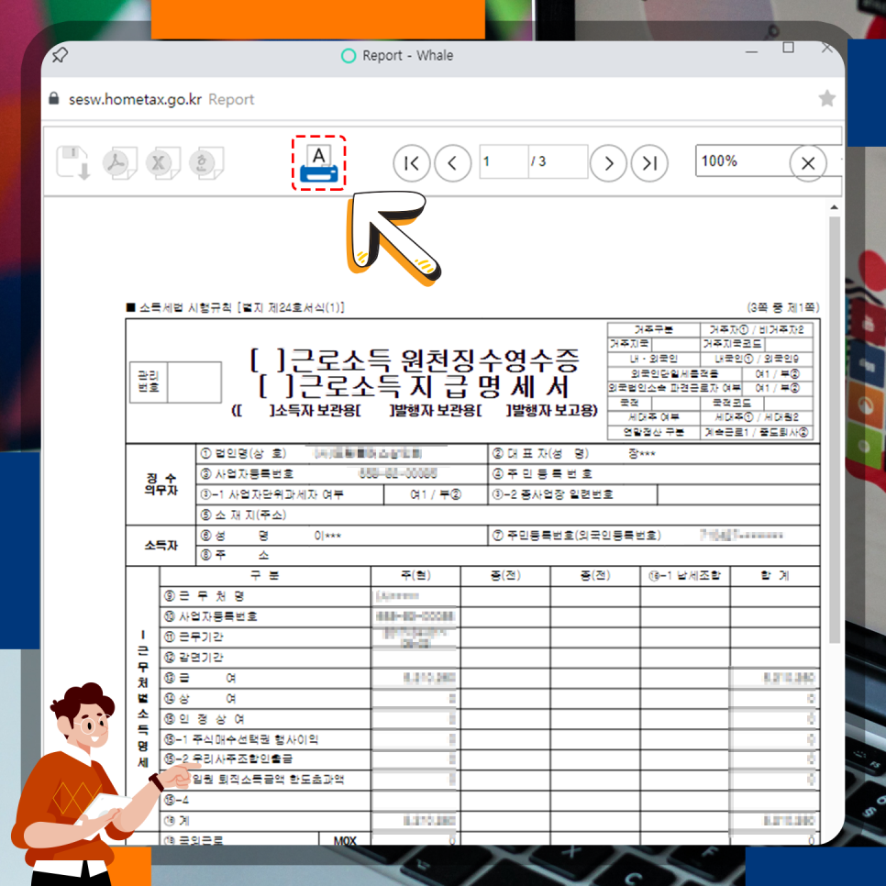
Task: Click the 합 계 column header
Action: pyautogui.click(x=775, y=575)
